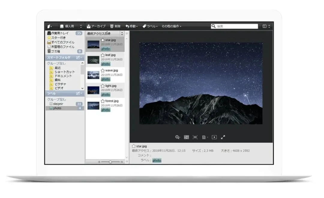Click the 削除 delete button
This screenshot has width=324, height=198.
115,26
